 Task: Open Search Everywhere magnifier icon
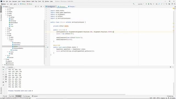click(175, 4)
